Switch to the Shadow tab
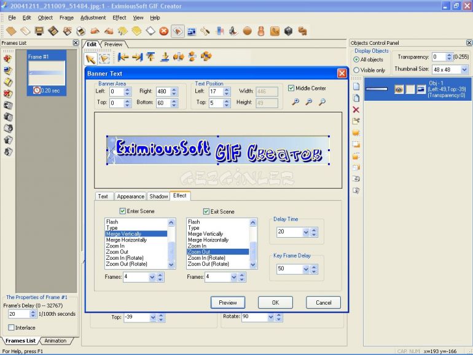This screenshot has height=355, width=473. 158,197
